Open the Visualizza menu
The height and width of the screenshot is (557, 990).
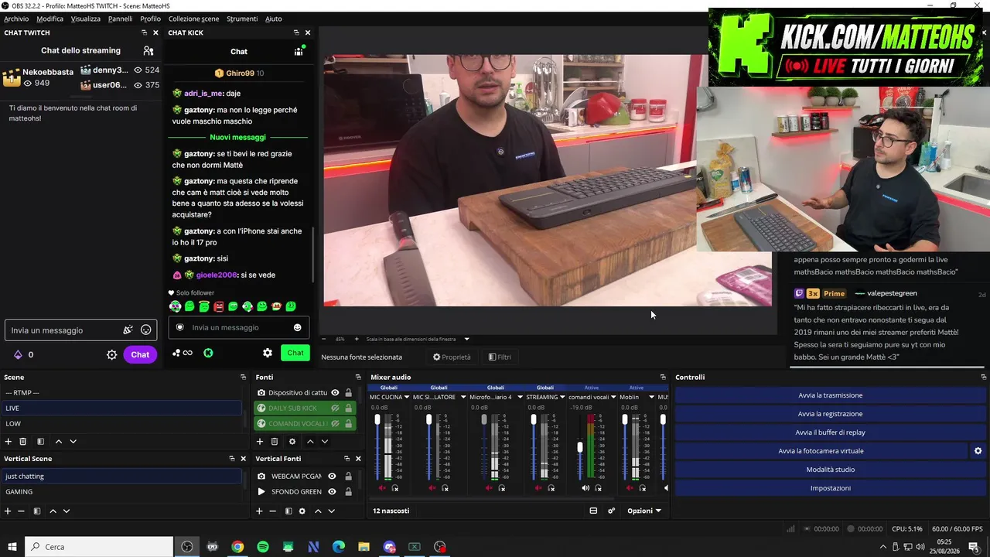click(86, 19)
